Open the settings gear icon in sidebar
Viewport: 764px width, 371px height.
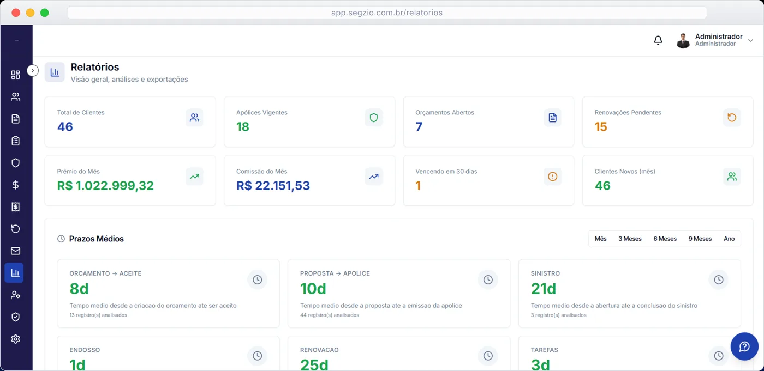point(15,339)
